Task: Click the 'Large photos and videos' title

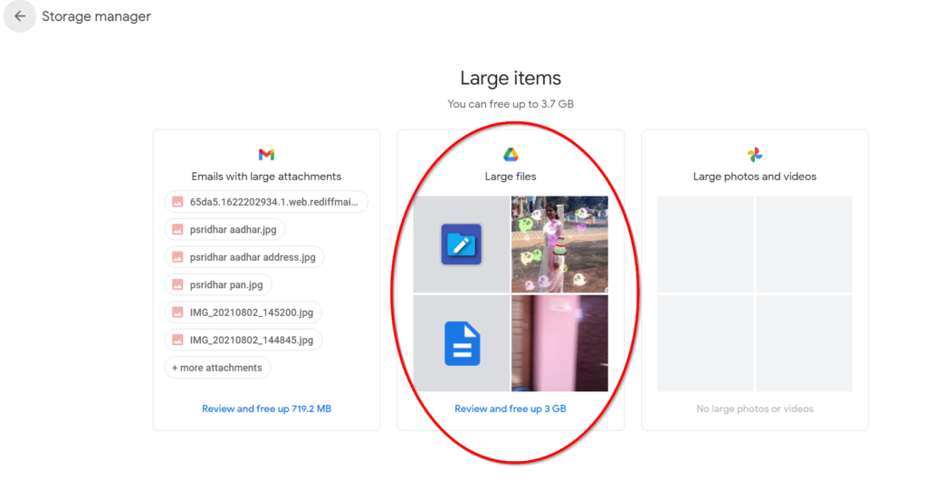Action: [755, 177]
